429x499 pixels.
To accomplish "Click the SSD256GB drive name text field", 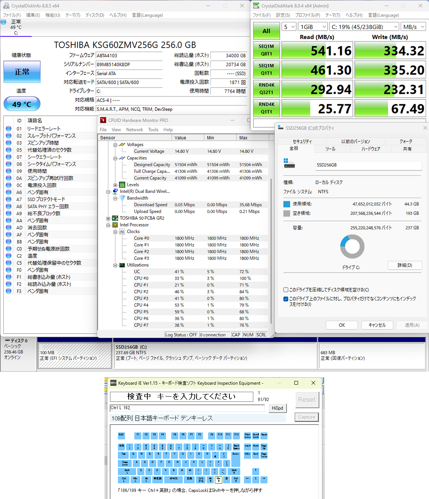I will coord(369,165).
